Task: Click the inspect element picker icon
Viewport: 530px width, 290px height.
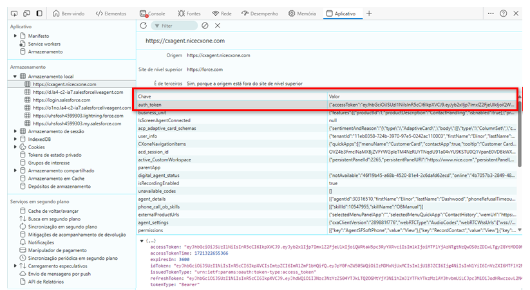Action: [x=14, y=14]
